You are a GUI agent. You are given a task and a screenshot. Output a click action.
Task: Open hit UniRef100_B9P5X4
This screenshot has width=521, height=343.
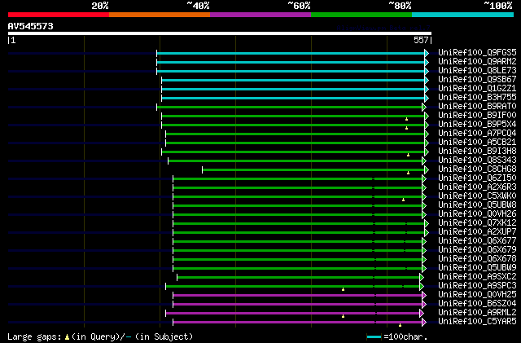[x=477, y=125]
